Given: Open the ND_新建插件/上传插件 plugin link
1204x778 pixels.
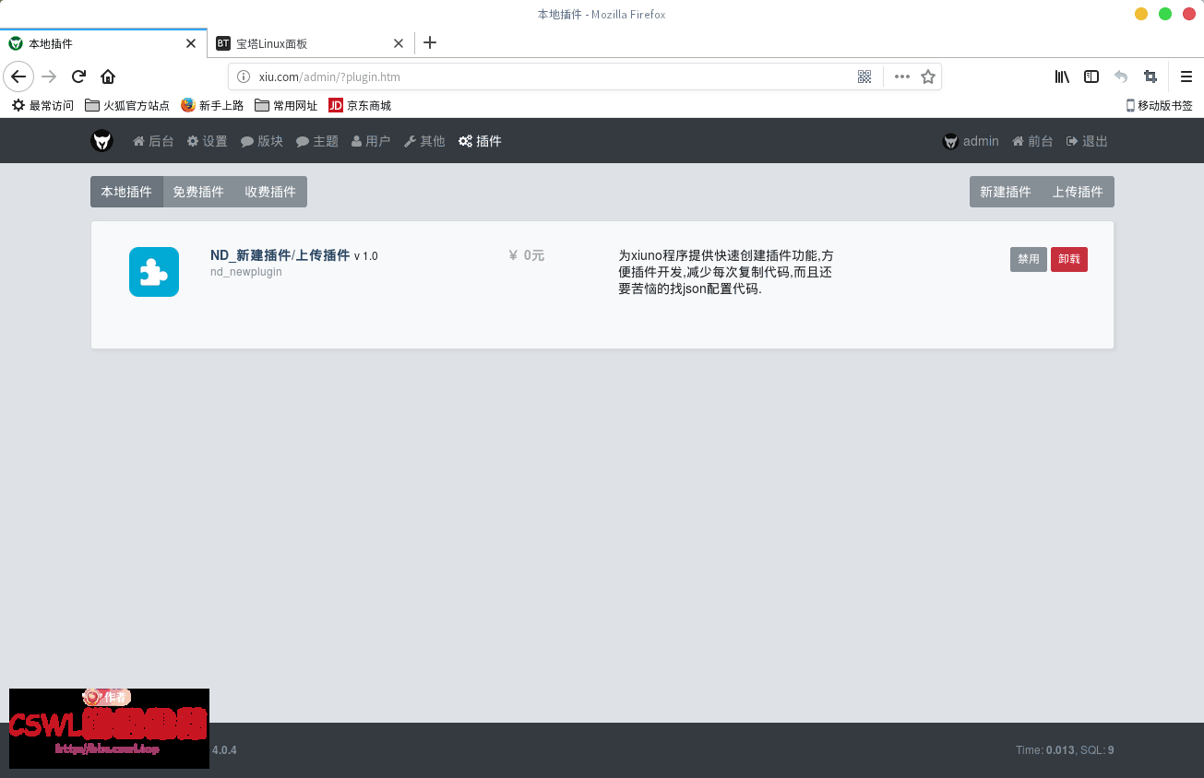Looking at the screenshot, I should click(x=279, y=255).
